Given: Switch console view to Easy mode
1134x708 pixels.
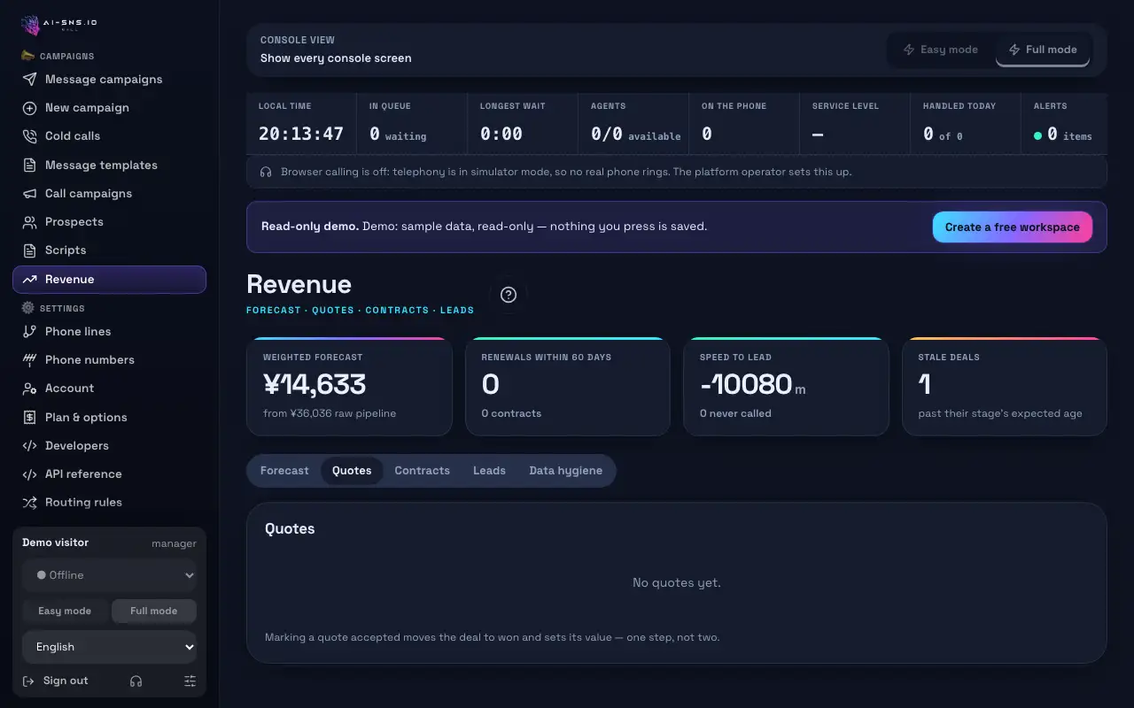Looking at the screenshot, I should pos(941,50).
